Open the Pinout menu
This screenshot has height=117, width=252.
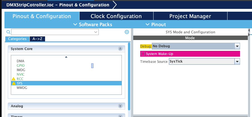click(x=156, y=24)
